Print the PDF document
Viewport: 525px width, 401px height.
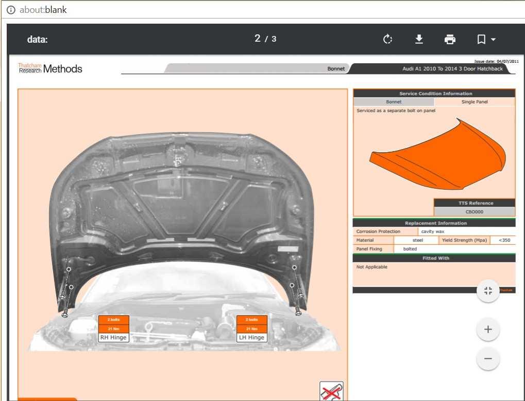tap(450, 39)
